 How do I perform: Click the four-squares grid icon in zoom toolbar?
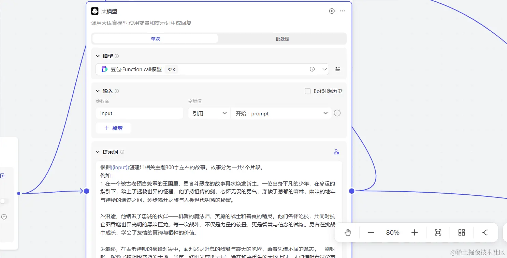pos(462,232)
